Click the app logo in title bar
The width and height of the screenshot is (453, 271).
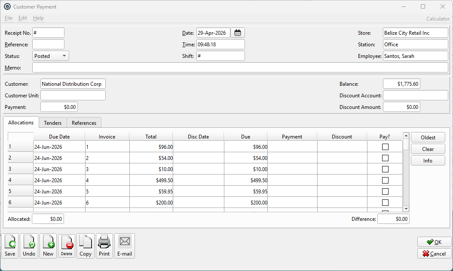tap(7, 6)
